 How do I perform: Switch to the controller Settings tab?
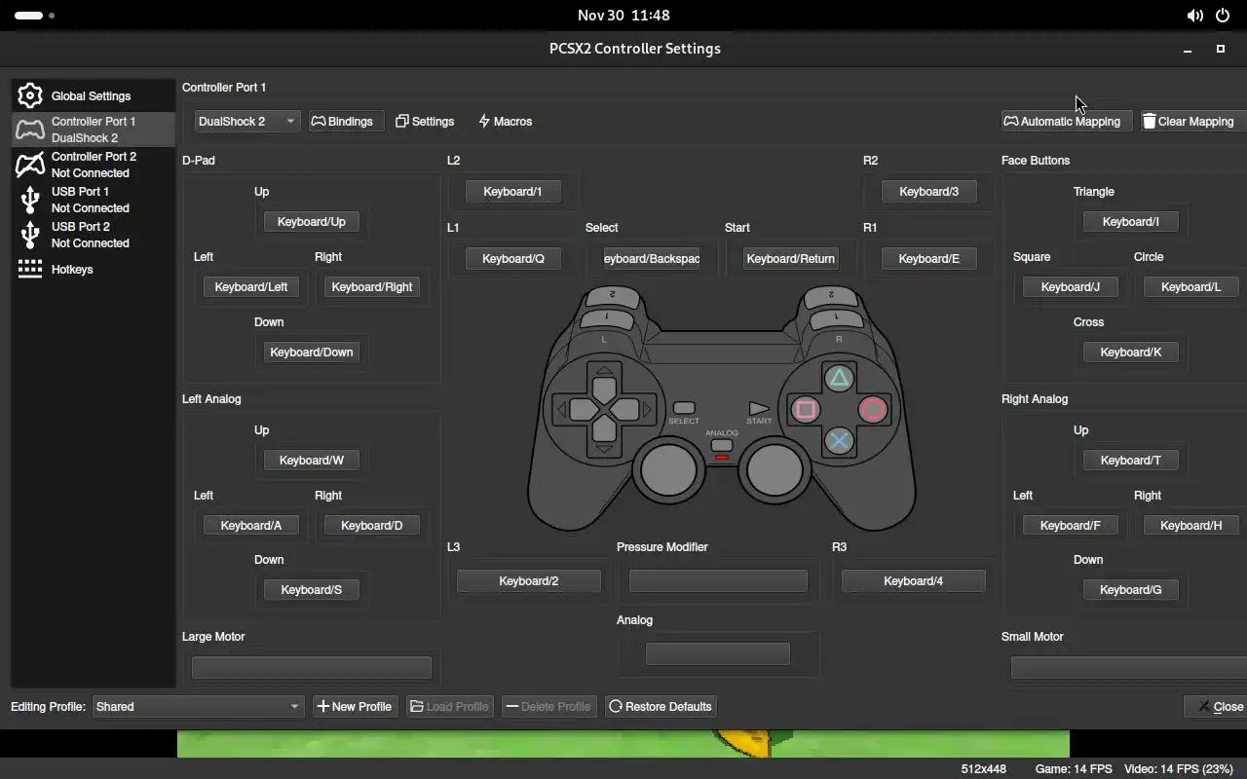[425, 122]
